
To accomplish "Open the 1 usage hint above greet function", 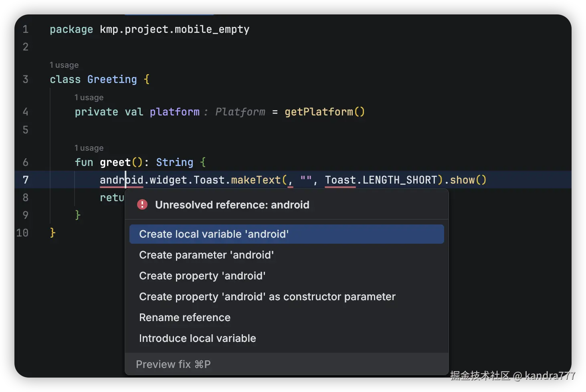I will pyautogui.click(x=89, y=148).
